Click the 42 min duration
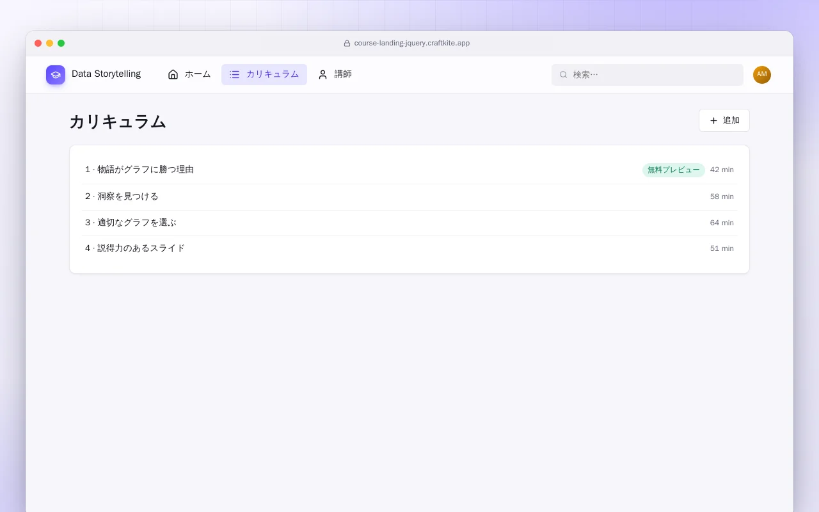Screen dimensions: 819x512 click(x=722, y=170)
